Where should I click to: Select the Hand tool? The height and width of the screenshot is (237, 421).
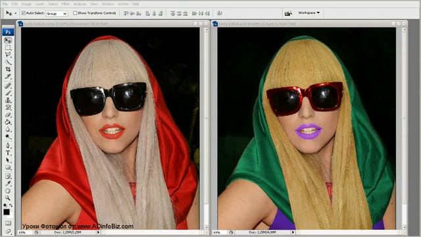pos(8,191)
